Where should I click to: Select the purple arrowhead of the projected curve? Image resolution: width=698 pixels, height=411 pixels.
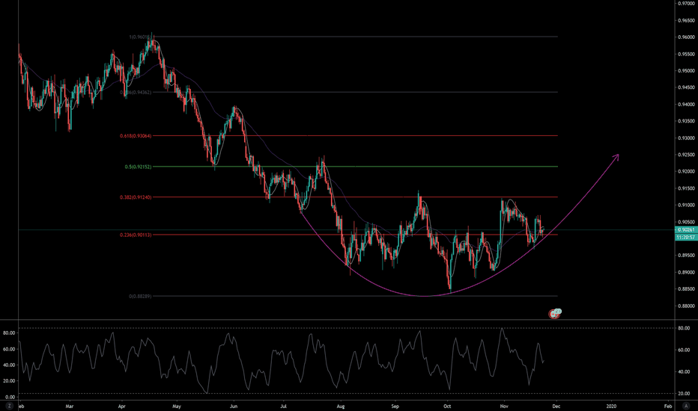[x=617, y=155]
